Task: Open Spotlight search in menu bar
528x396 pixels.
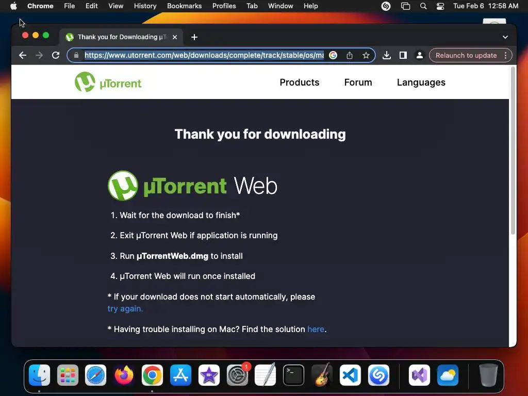Action: [x=423, y=6]
